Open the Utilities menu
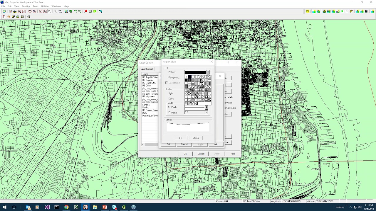Image resolution: width=376 pixels, height=211 pixels. click(45, 6)
